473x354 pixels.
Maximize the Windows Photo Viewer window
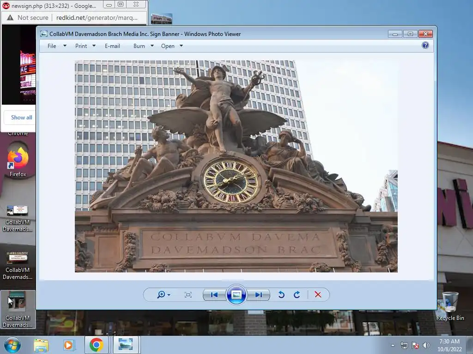point(410,34)
